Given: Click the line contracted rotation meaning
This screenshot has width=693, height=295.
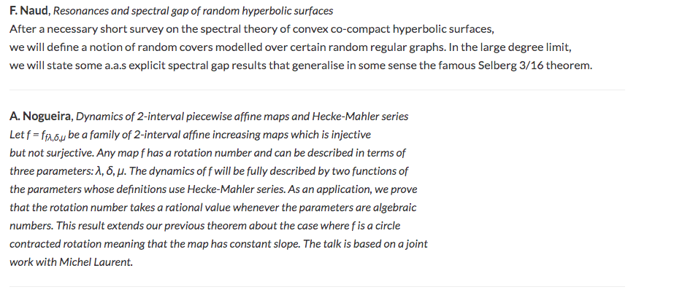Looking at the screenshot, I should [218, 244].
